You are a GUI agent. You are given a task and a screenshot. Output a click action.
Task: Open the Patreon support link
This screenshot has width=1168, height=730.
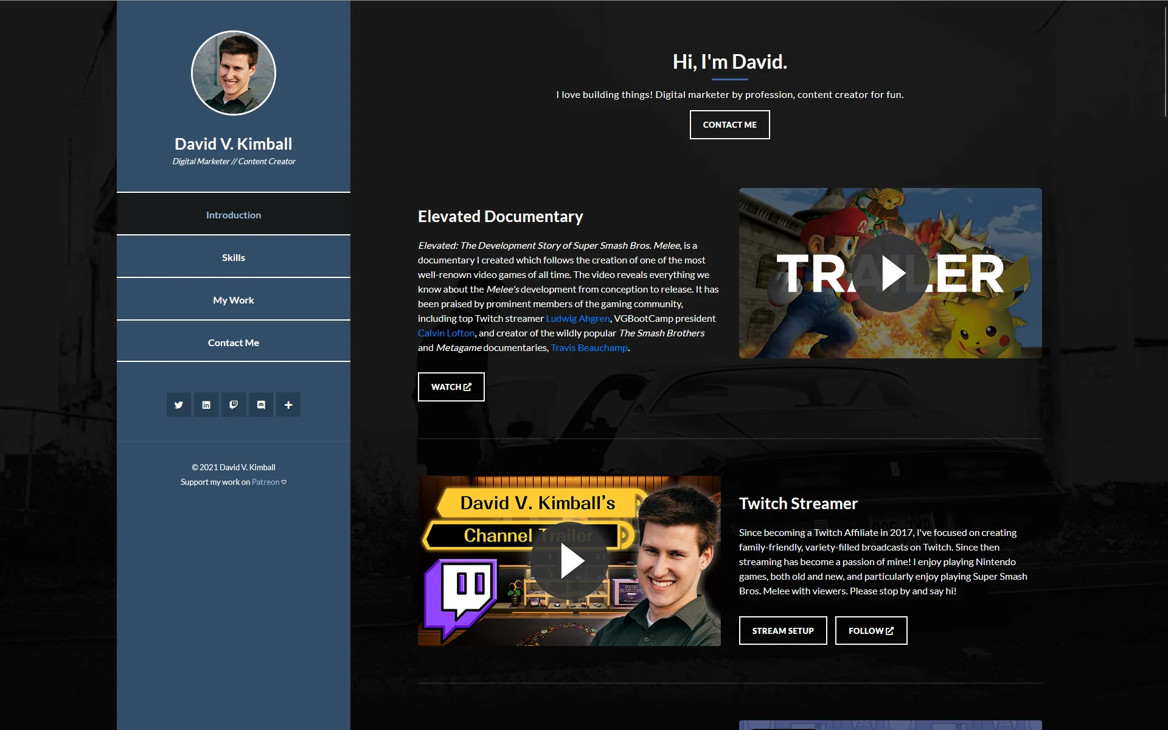(265, 481)
